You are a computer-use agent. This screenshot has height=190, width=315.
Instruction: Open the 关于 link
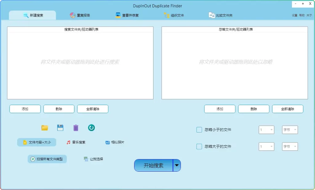pos(309,15)
